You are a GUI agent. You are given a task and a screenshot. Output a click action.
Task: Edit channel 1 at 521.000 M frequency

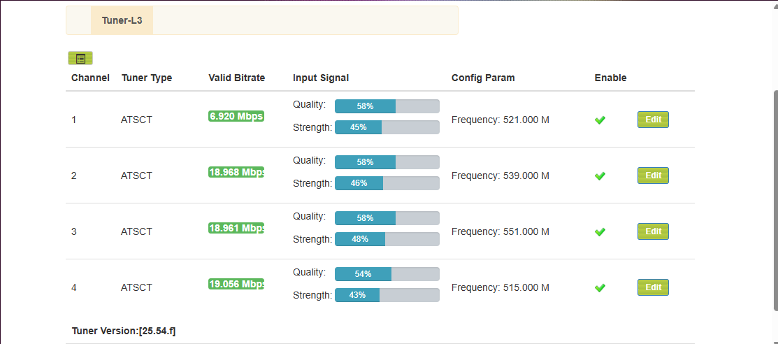click(653, 120)
